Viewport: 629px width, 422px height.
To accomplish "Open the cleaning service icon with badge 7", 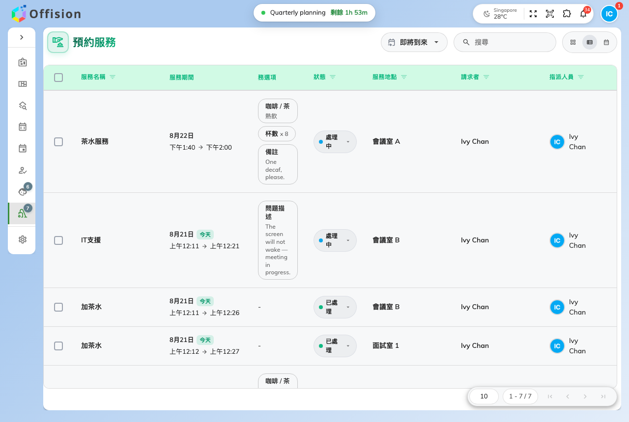I will click(x=23, y=213).
